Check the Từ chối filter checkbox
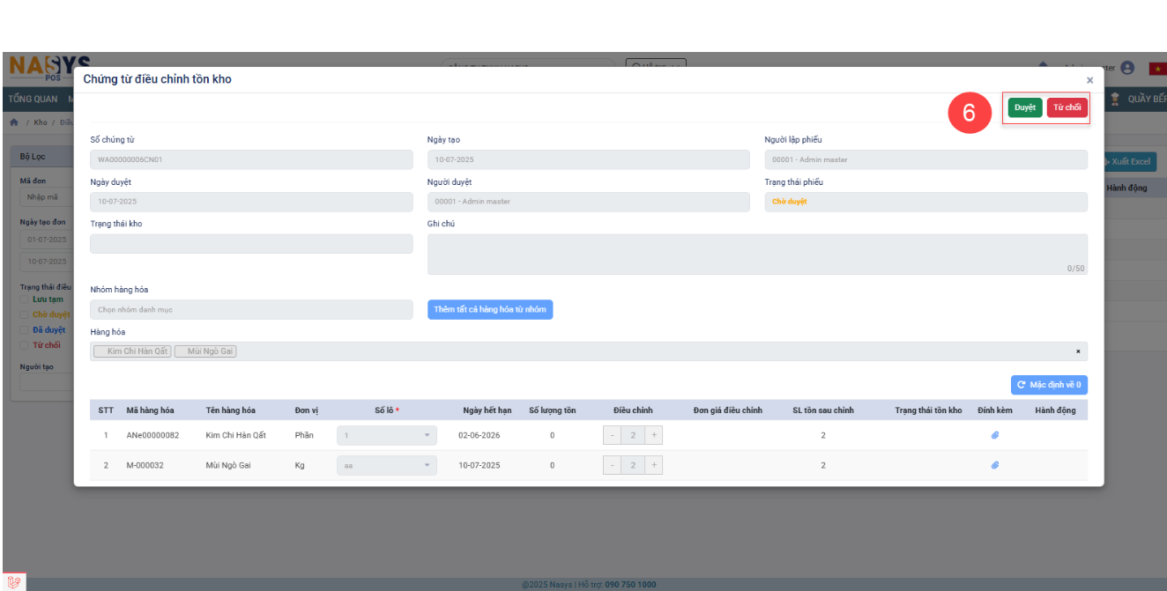1167x591 pixels. pos(25,345)
